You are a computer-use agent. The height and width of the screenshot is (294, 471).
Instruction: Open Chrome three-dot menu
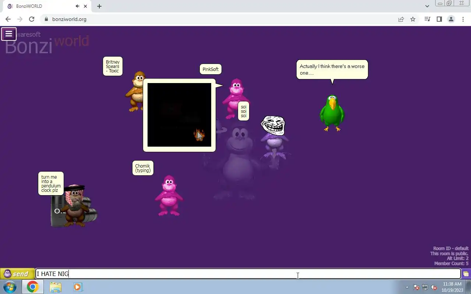coord(463,19)
